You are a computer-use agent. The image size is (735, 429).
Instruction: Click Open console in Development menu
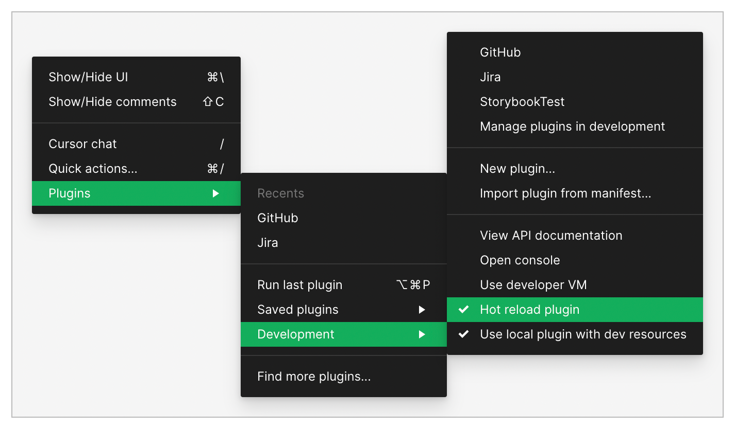(x=520, y=260)
